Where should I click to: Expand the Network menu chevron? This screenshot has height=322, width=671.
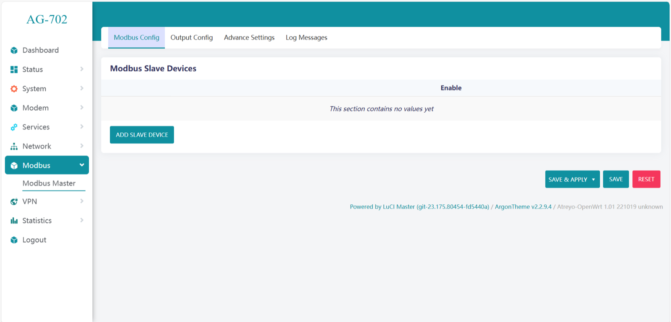pos(82,146)
